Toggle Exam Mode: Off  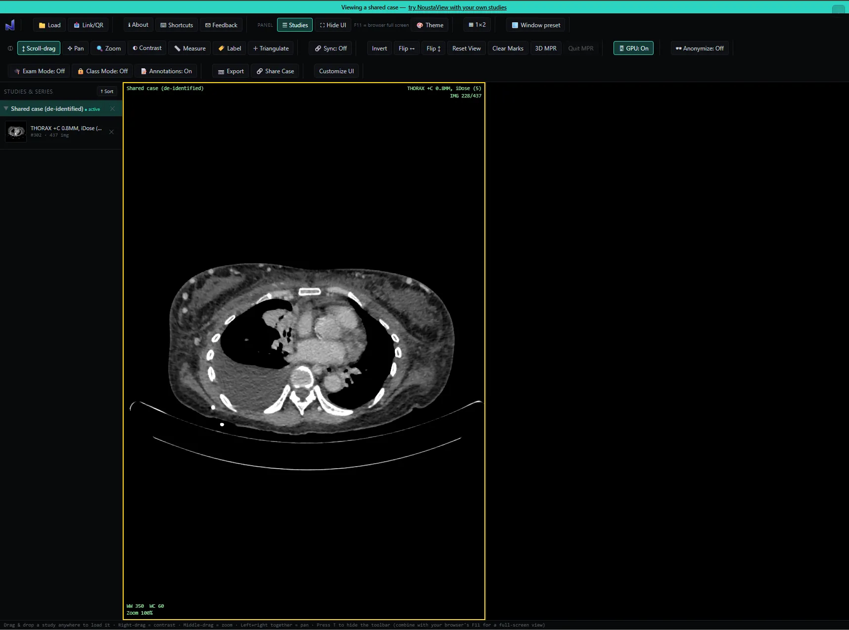click(x=39, y=71)
